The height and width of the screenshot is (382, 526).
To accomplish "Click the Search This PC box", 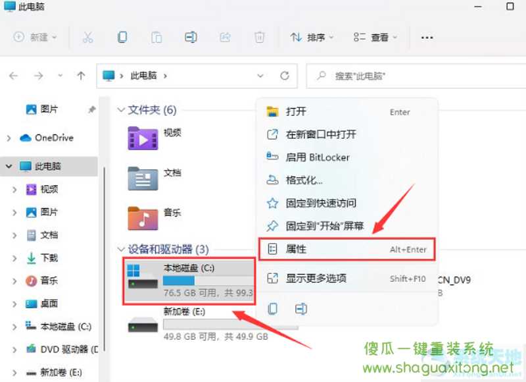I will [x=416, y=76].
